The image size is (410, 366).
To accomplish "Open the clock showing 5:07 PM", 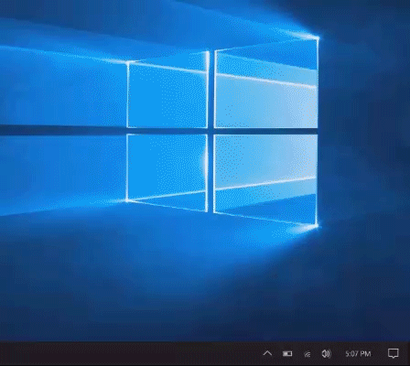I will tap(358, 354).
